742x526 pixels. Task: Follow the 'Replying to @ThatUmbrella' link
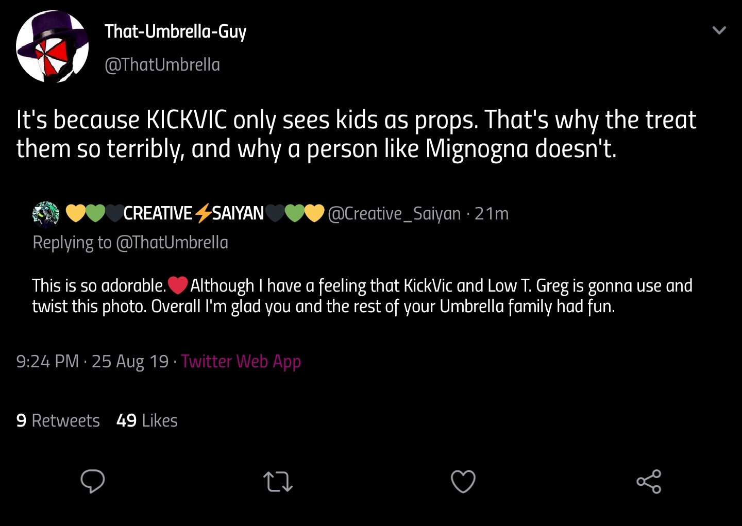point(130,242)
